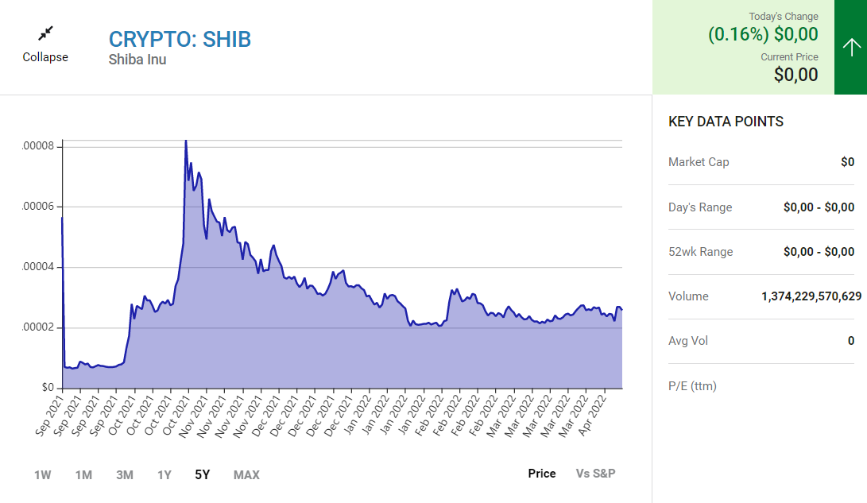This screenshot has width=867, height=503.
Task: Click the .00008 y-axis label
Action: (x=38, y=146)
